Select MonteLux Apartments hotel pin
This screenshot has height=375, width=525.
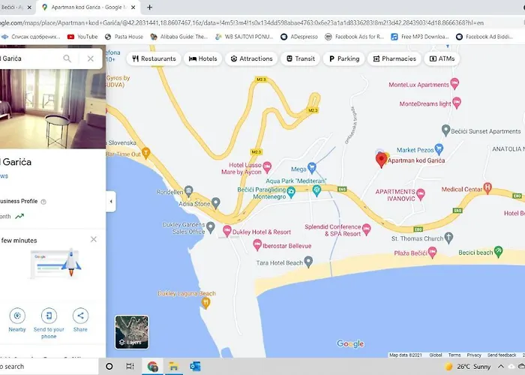(454, 83)
